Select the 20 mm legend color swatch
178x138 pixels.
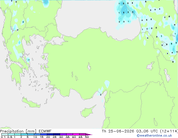[50, 134]
